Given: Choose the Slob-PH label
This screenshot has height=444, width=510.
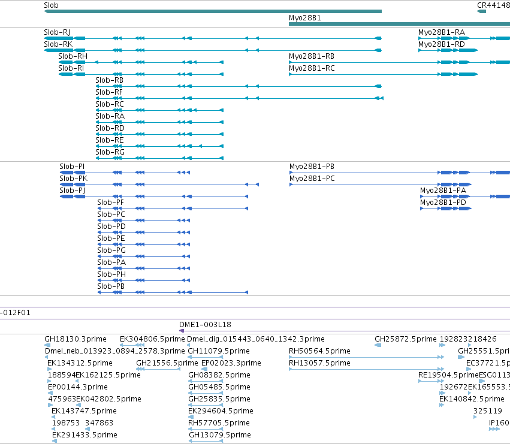Looking at the screenshot, I should pos(111,275).
